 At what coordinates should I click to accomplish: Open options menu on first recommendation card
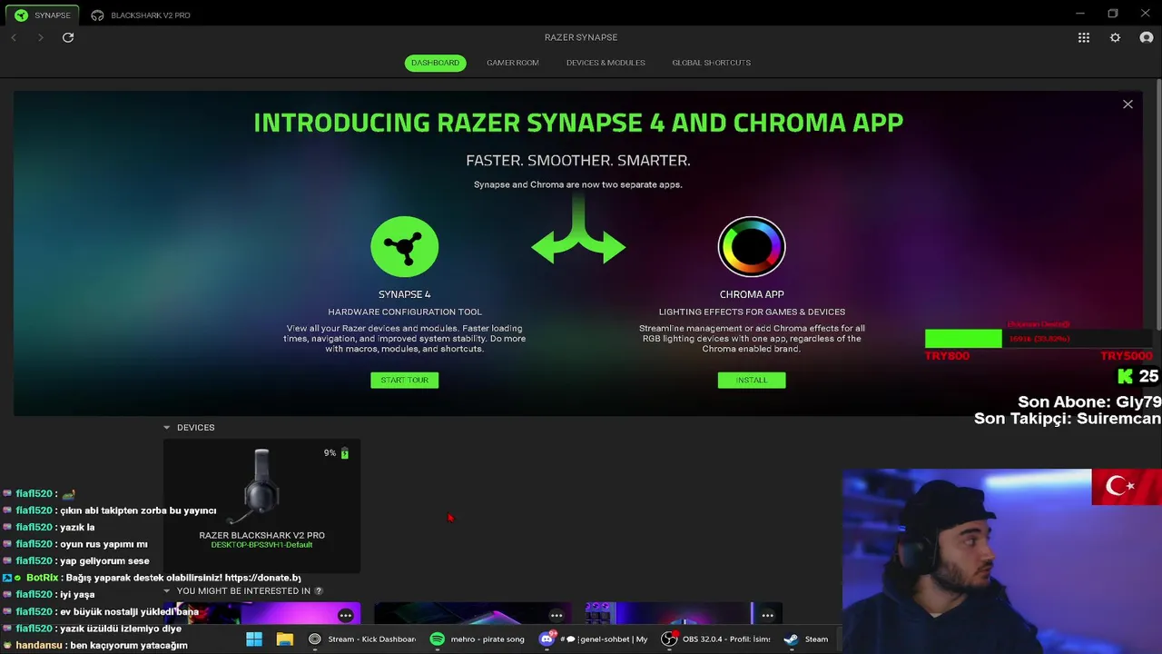pyautogui.click(x=345, y=615)
